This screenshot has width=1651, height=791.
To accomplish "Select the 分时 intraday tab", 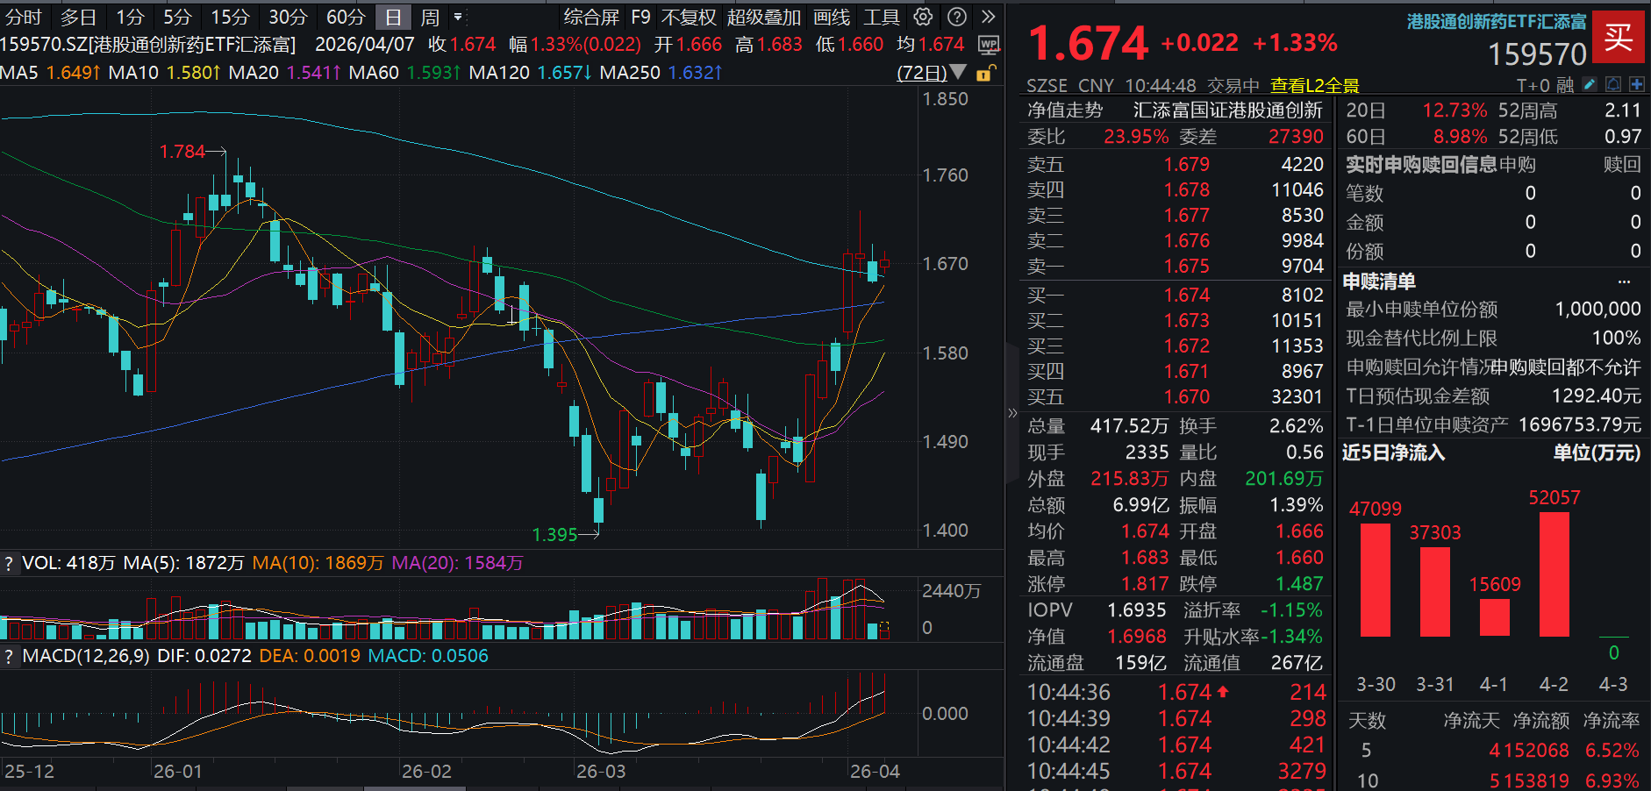I will tap(24, 18).
